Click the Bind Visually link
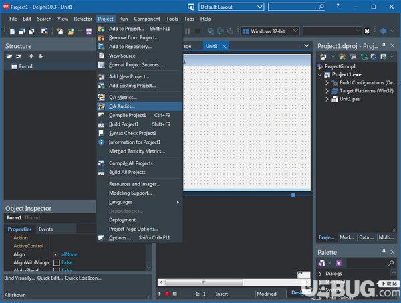 [19, 278]
